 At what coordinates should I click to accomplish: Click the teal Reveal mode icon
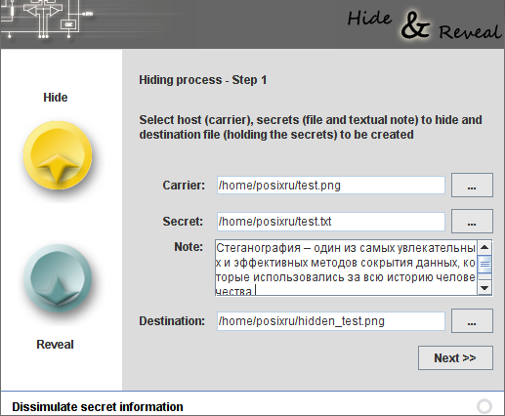pos(58,278)
